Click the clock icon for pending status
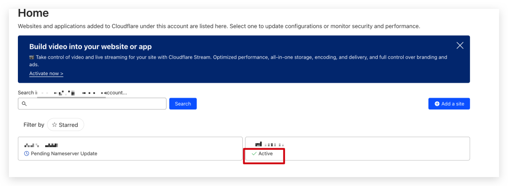 pos(26,154)
